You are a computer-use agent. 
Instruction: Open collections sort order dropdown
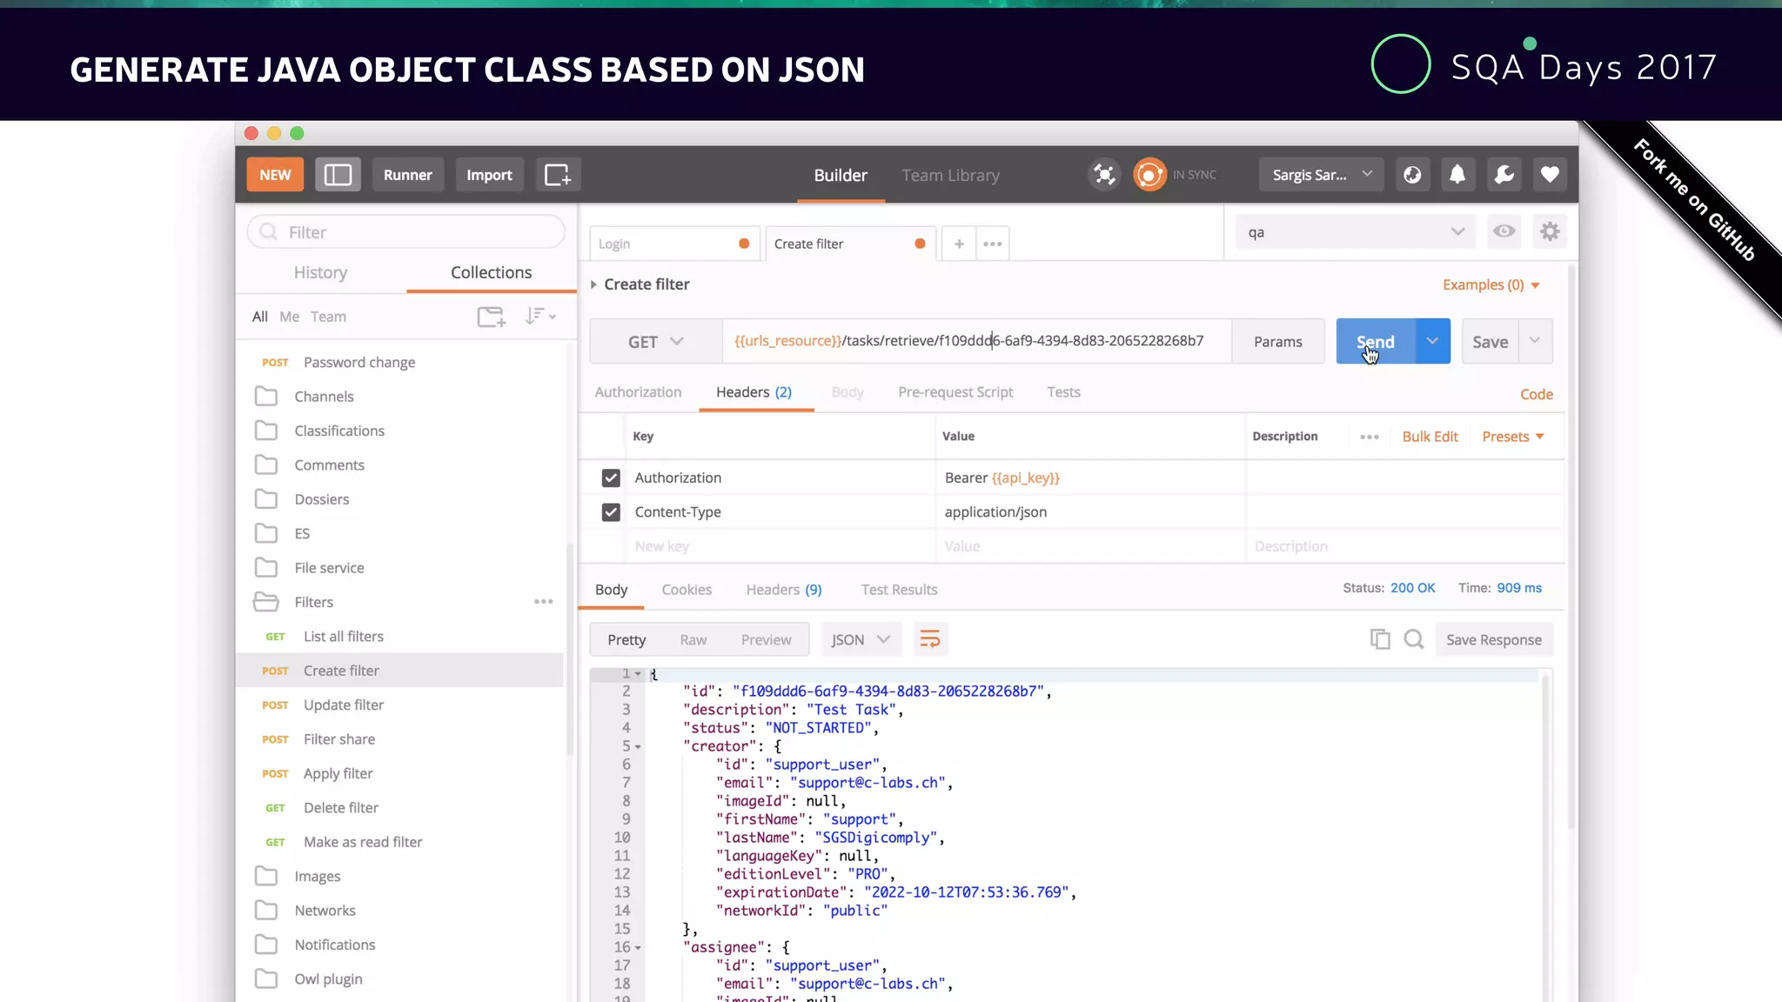pos(540,317)
